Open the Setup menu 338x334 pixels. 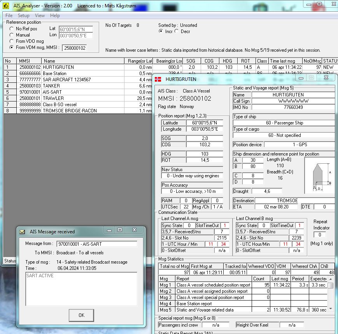pos(23,16)
